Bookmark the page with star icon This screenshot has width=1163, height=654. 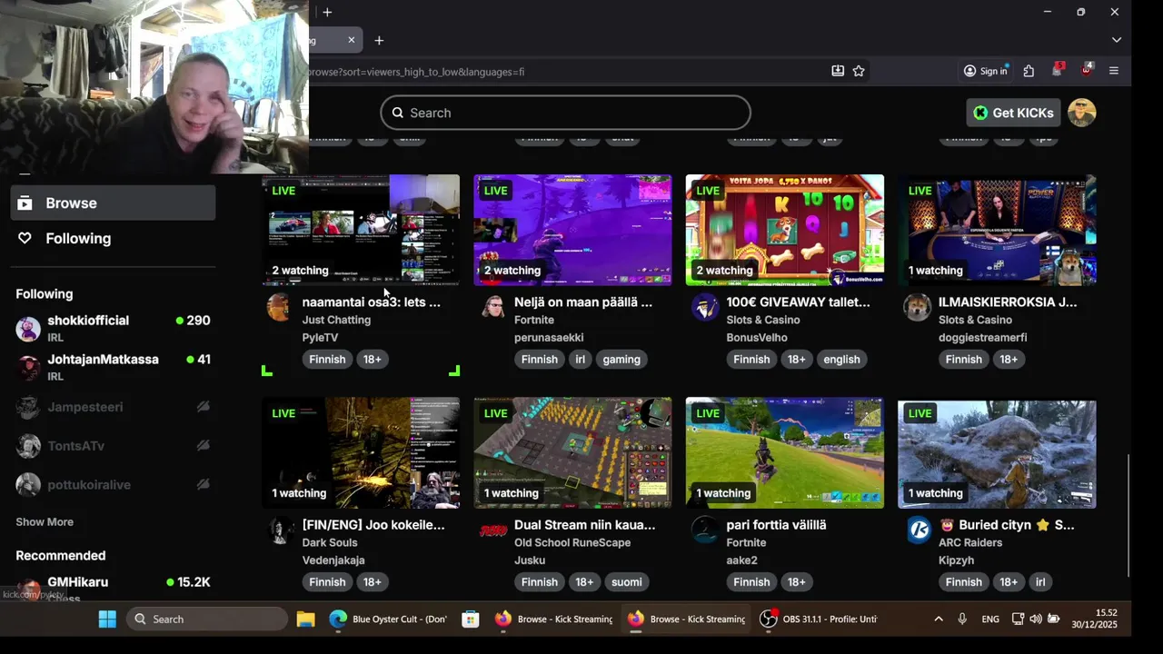pos(859,71)
